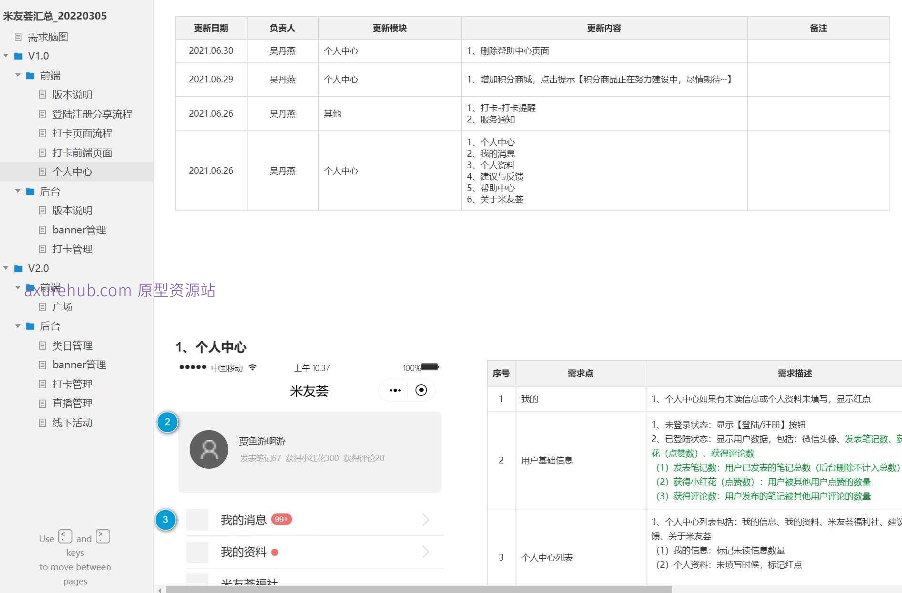Viewport: 902px width, 593px height.
Task: Click the folder icon next to 后台 under V1.0
Action: [x=30, y=191]
